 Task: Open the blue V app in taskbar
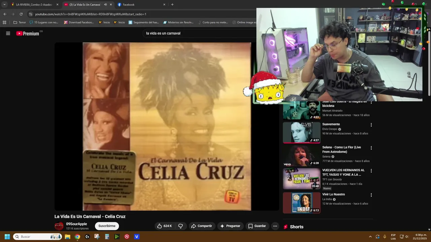[137, 237]
